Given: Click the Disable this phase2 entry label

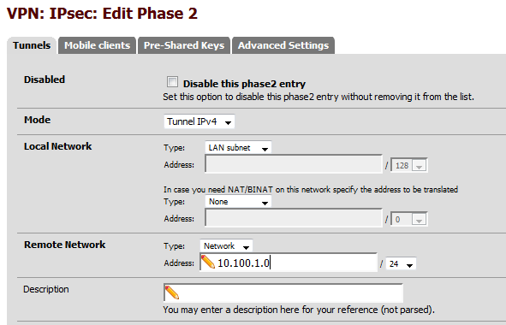Looking at the screenshot, I should point(244,84).
